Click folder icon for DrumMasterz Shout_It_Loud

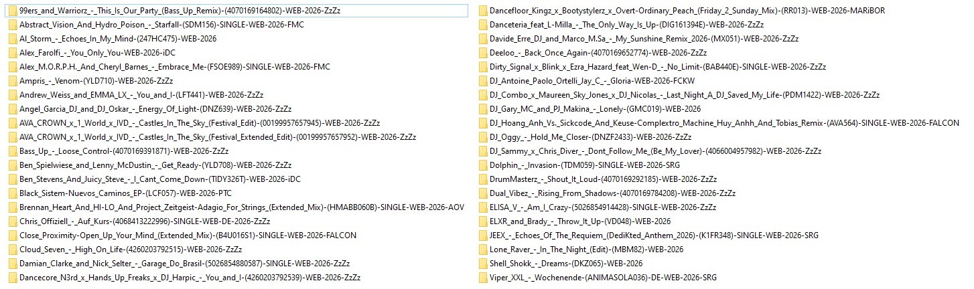(483, 179)
